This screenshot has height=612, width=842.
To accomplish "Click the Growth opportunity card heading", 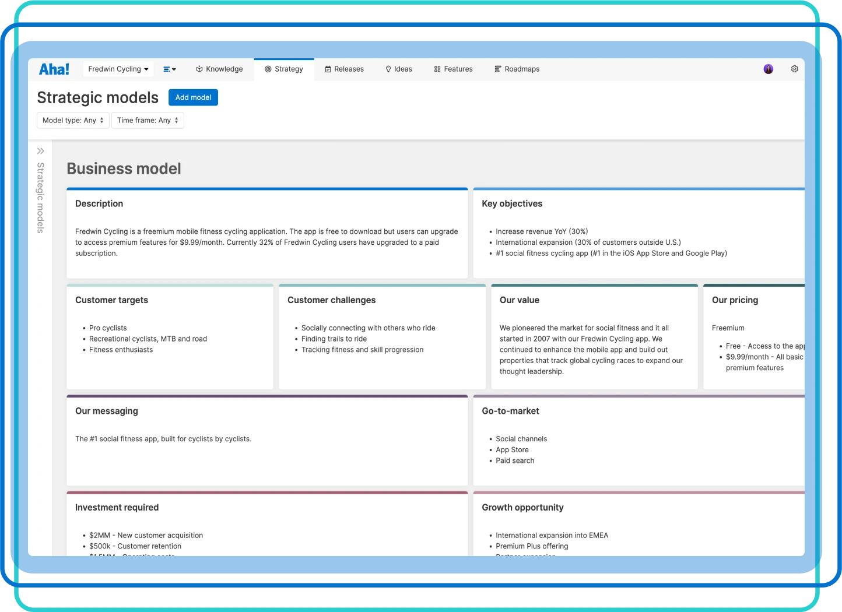I will pos(522,508).
